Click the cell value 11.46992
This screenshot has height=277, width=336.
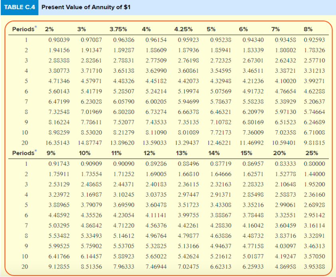(x=252, y=143)
